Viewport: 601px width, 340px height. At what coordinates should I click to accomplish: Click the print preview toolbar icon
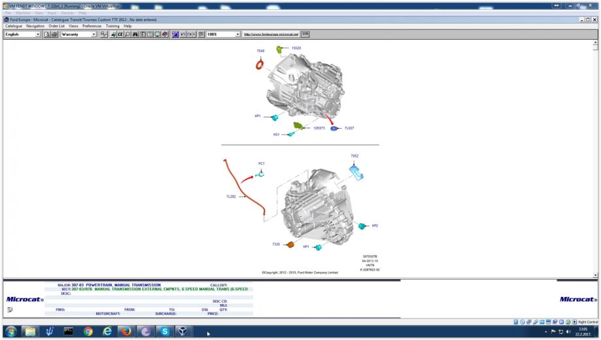[x=47, y=34]
